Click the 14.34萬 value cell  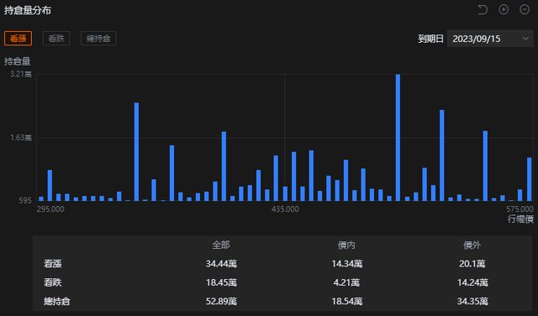pyautogui.click(x=347, y=264)
